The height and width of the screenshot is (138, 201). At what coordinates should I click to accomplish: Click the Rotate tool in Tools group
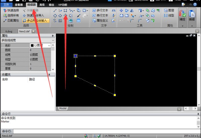tap(127, 10)
